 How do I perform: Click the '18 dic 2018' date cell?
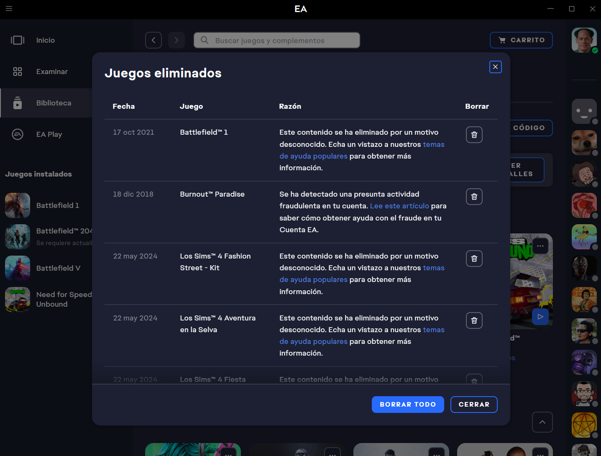click(x=133, y=194)
